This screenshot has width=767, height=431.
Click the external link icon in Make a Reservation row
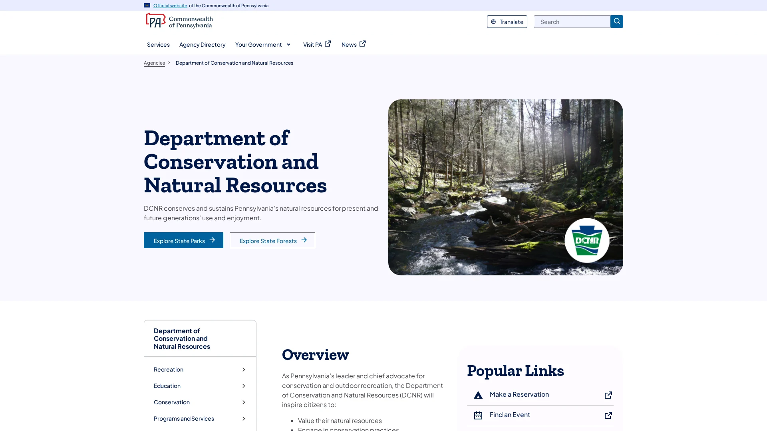click(608, 395)
